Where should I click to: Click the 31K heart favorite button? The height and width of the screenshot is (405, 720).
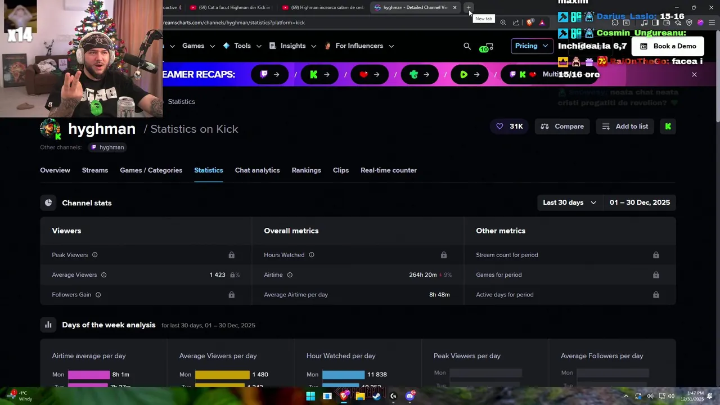(x=510, y=127)
